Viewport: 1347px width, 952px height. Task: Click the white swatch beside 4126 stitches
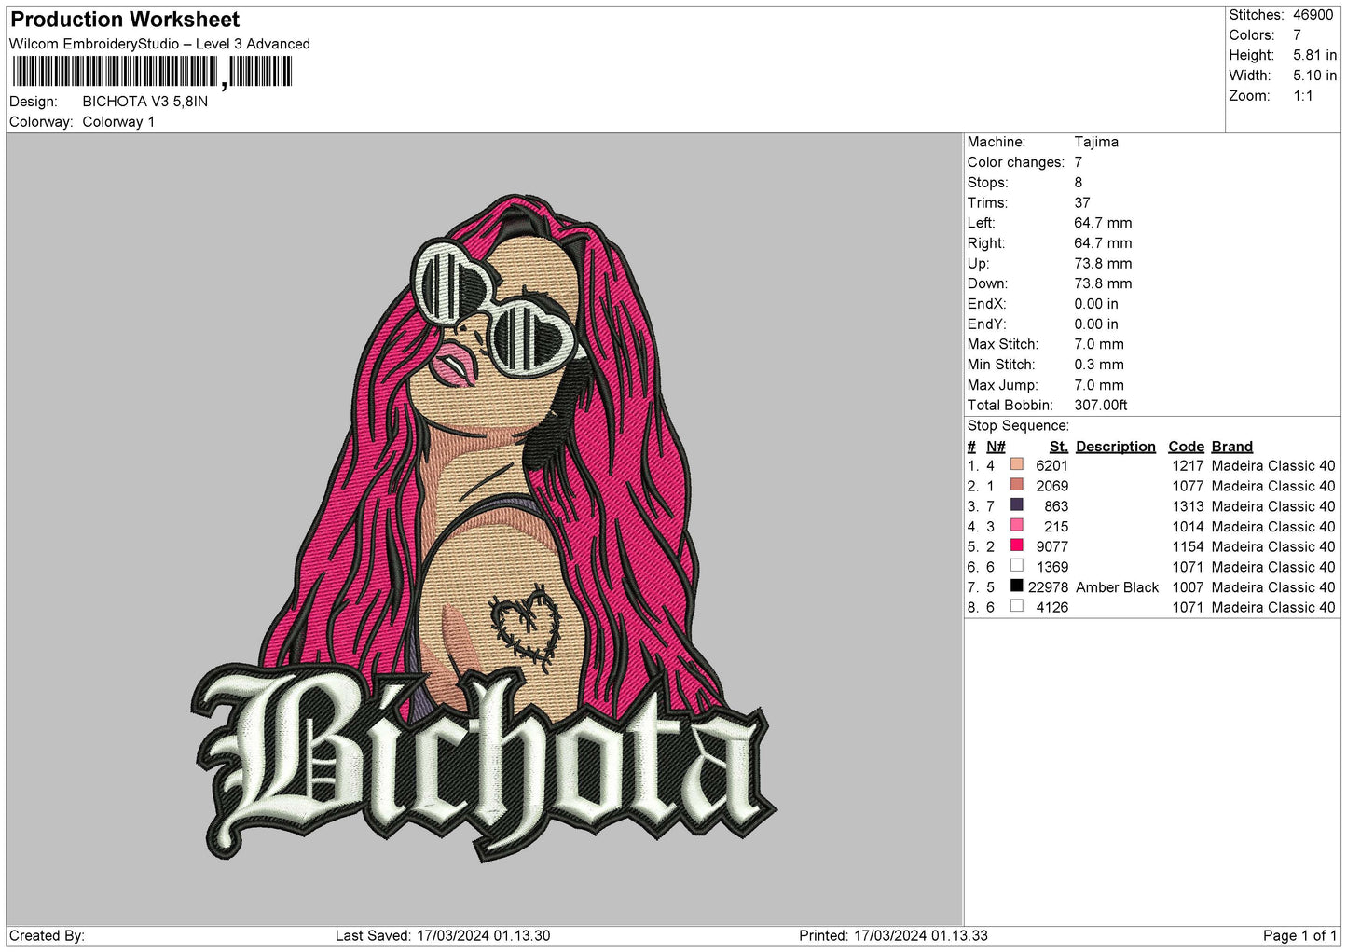[x=1016, y=606]
